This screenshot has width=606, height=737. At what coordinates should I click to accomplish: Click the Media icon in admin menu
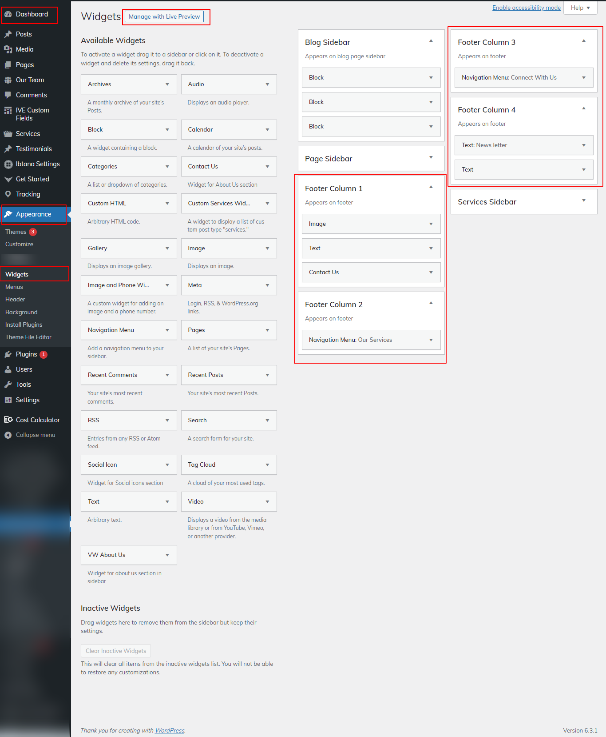[8, 49]
